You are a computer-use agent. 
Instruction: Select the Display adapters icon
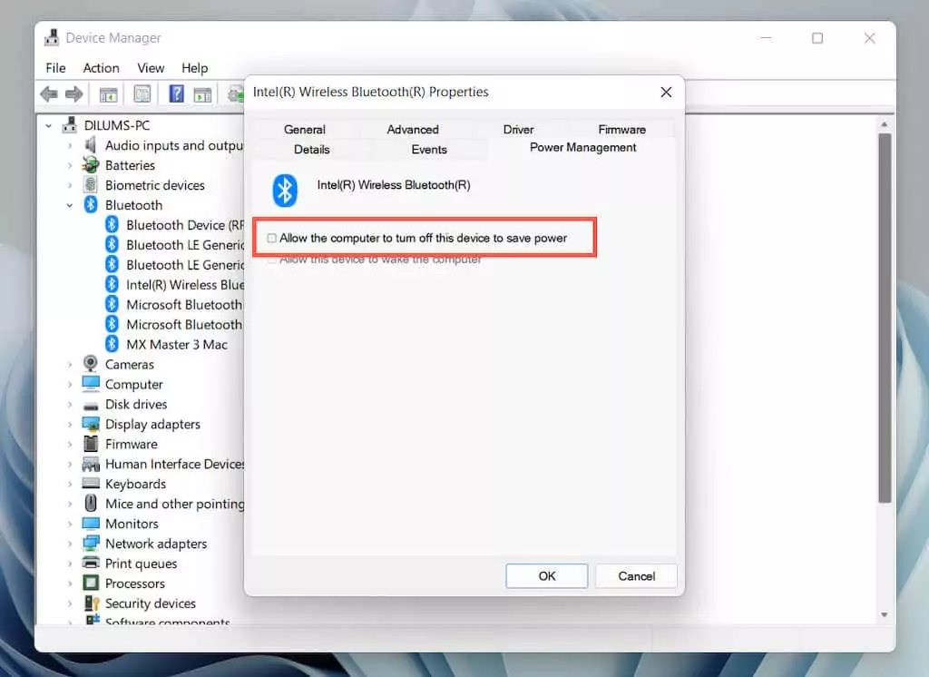(x=91, y=424)
